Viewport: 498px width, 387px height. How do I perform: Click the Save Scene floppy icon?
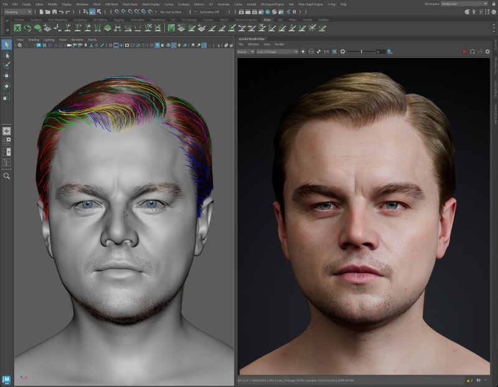coord(54,12)
